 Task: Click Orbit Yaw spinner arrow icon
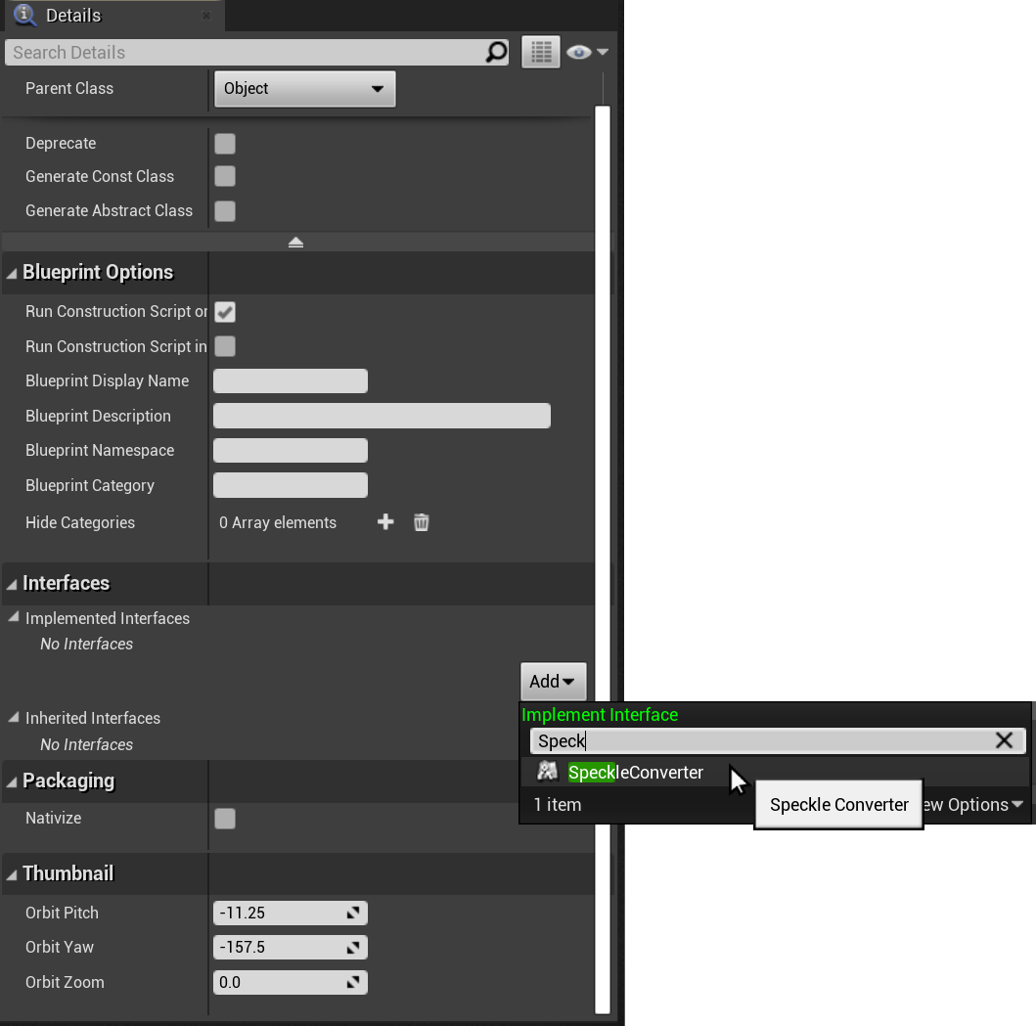(353, 948)
